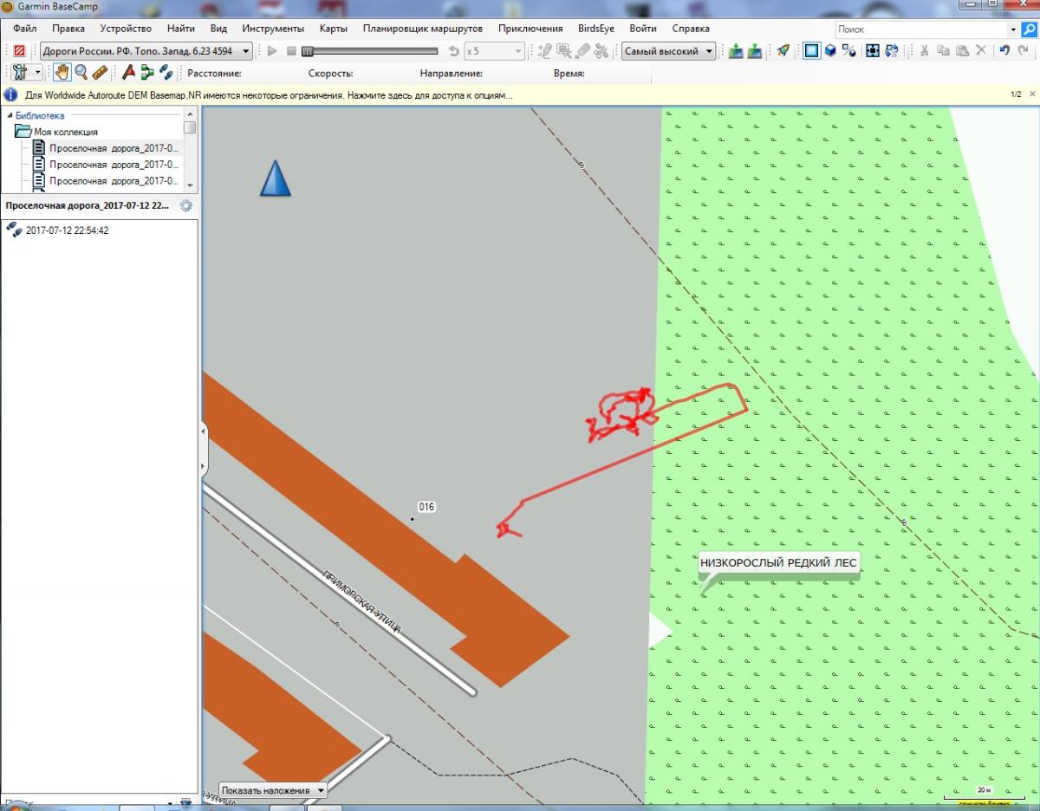Open list options gear icon

pyautogui.click(x=185, y=206)
